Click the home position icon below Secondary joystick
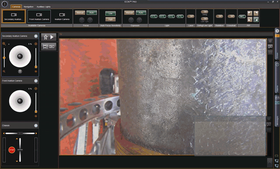Screen dimensions: 280x169 pyautogui.click(x=20, y=71)
